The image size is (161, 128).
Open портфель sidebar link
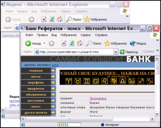pyautogui.click(x=36, y=83)
